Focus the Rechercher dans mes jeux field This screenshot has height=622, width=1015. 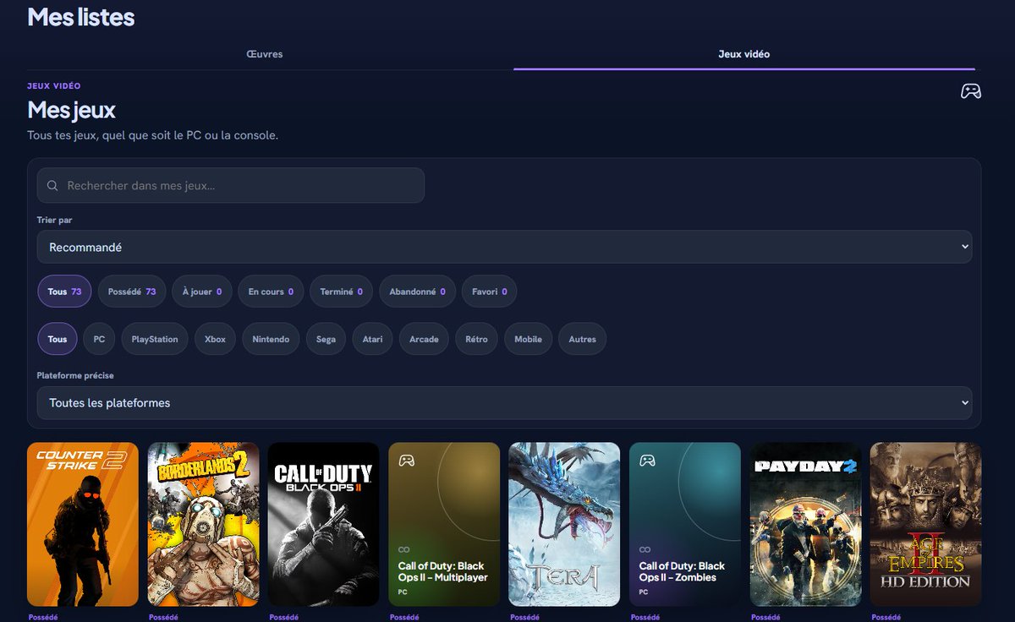(x=231, y=185)
